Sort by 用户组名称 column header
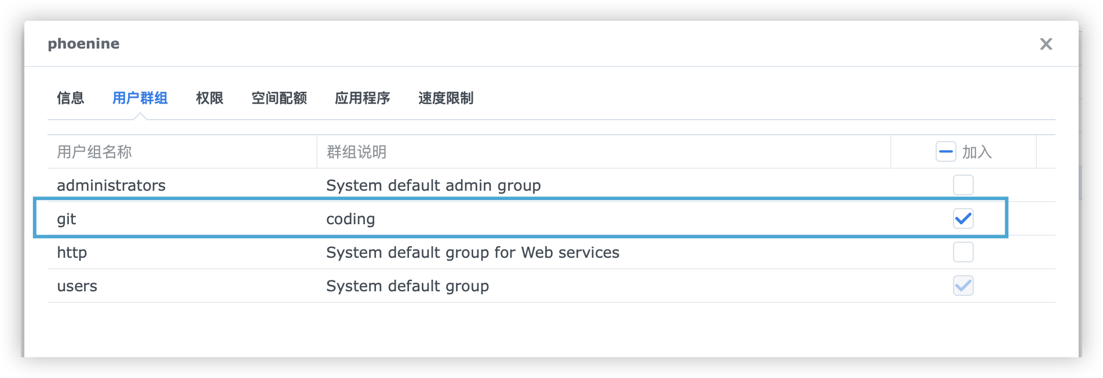The height and width of the screenshot is (378, 1103). pyautogui.click(x=94, y=152)
